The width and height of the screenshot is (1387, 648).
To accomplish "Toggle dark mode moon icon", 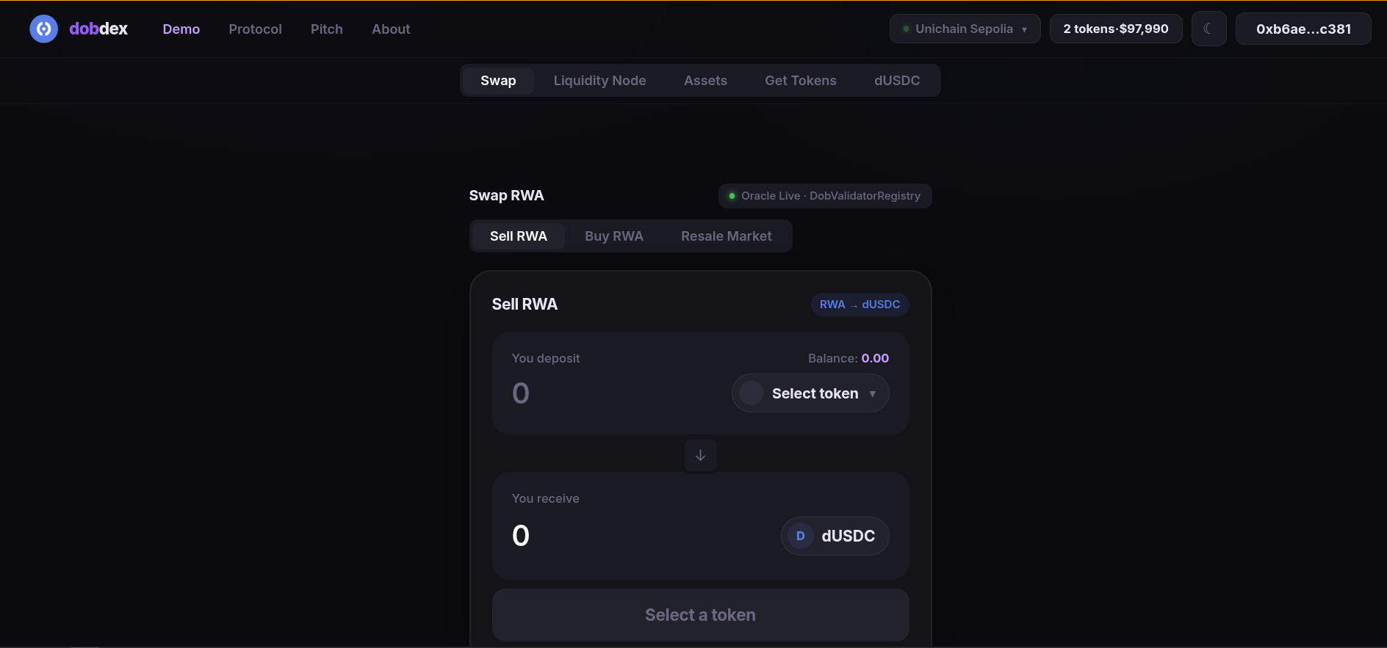I will pyautogui.click(x=1208, y=29).
